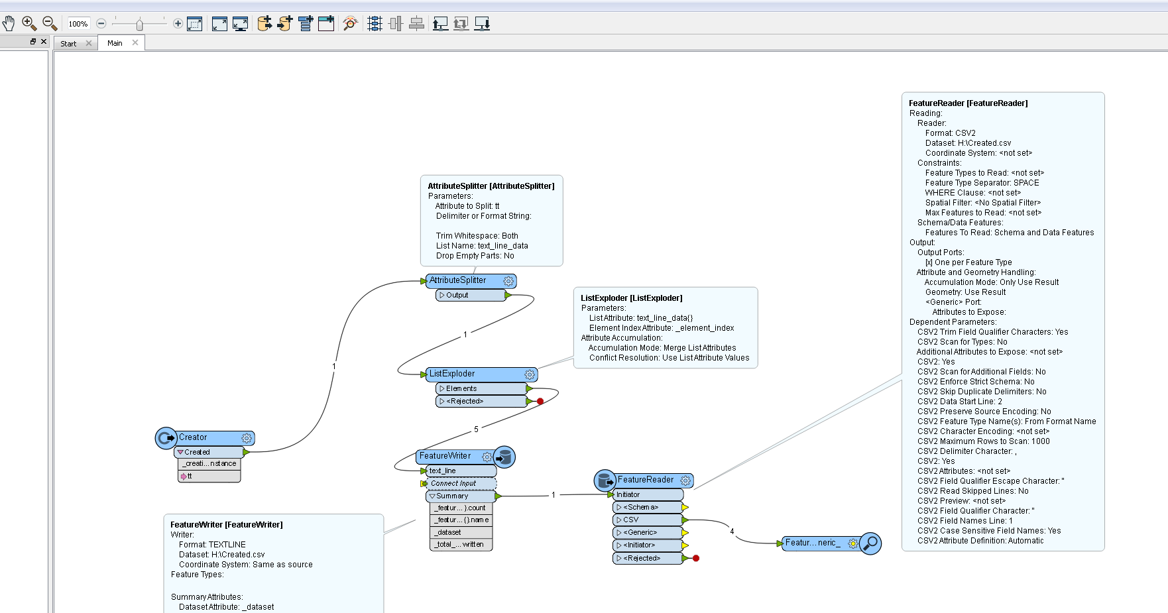Click the align vertical center icon
Viewport: 1168px width, 613px height.
396,24
